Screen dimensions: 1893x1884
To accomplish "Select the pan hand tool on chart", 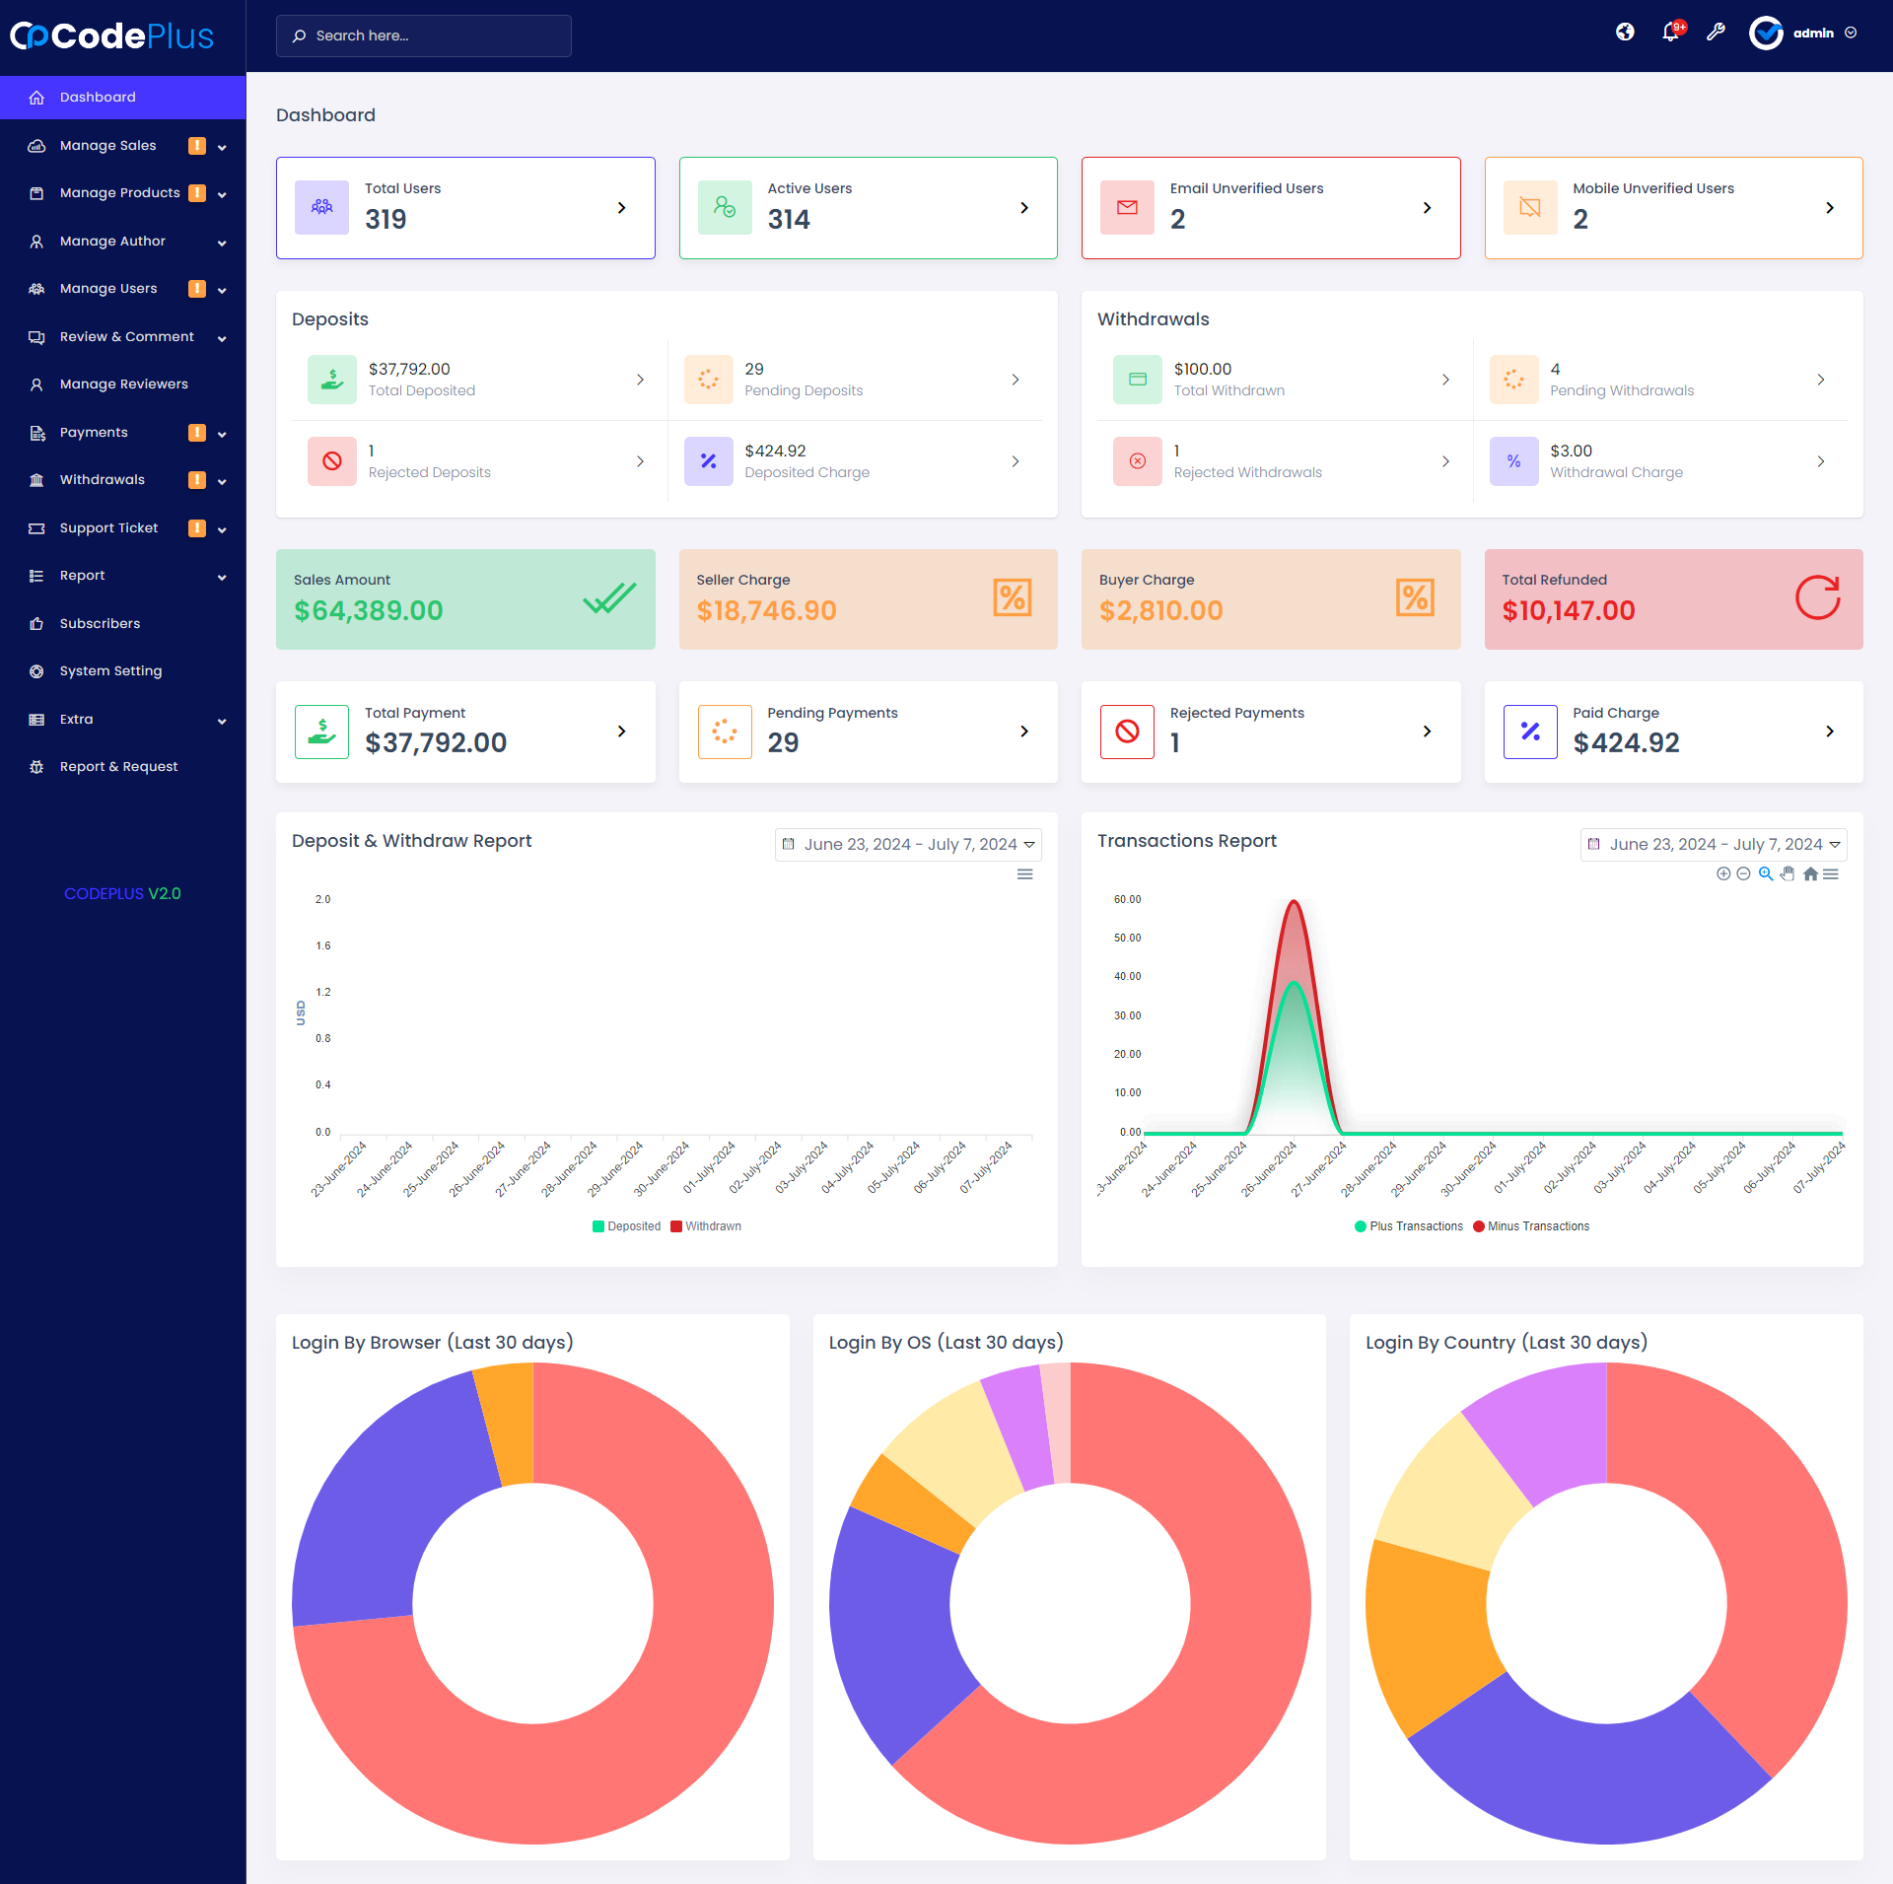I will pos(1788,873).
